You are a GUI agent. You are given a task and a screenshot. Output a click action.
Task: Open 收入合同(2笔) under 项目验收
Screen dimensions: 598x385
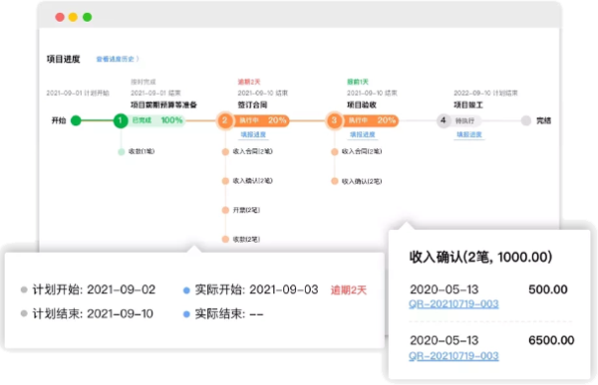click(x=362, y=151)
